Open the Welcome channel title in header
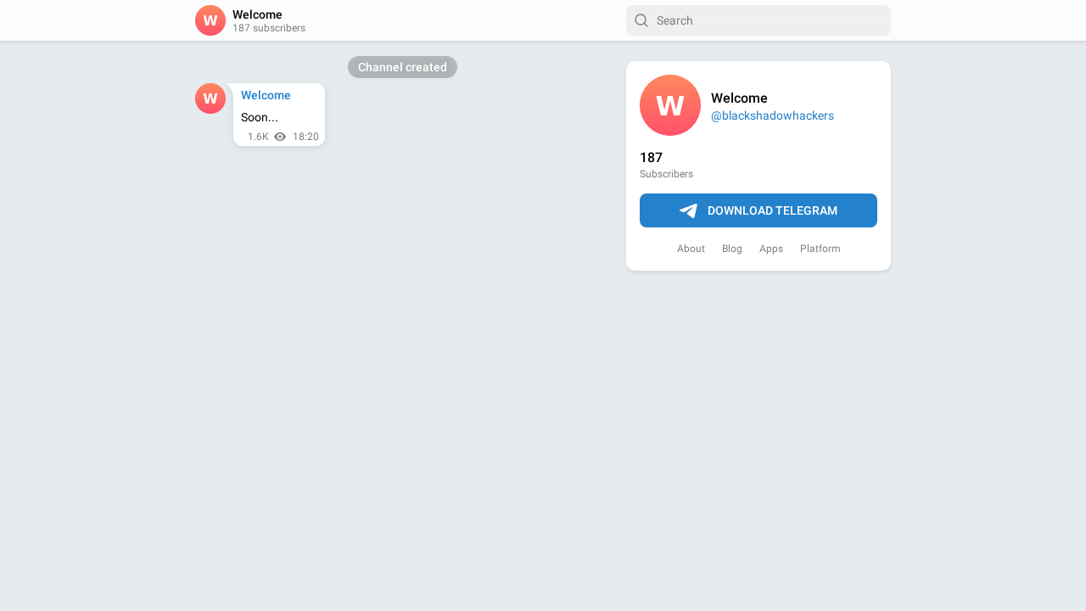Viewport: 1086px width, 611px height. (257, 14)
